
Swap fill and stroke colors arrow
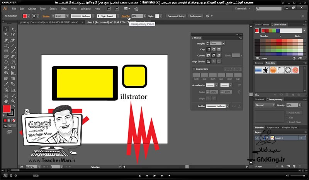[14, 106]
